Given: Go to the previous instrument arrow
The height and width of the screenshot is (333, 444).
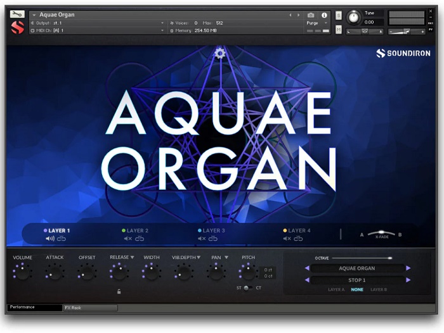Looking at the screenshot, I should 291,15.
